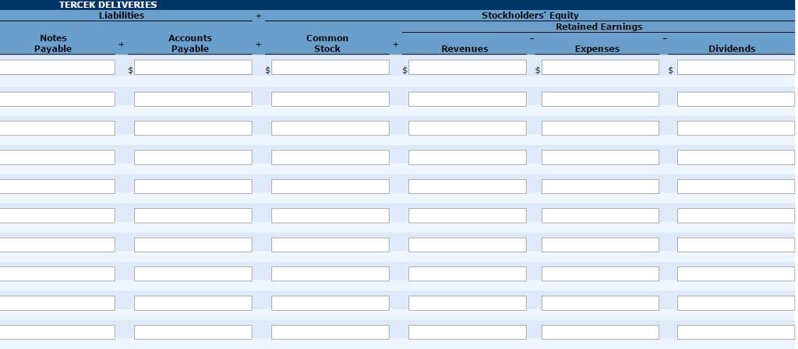798x349 pixels.
Task: Focus the seventh-row Expenses input
Action: point(600,245)
